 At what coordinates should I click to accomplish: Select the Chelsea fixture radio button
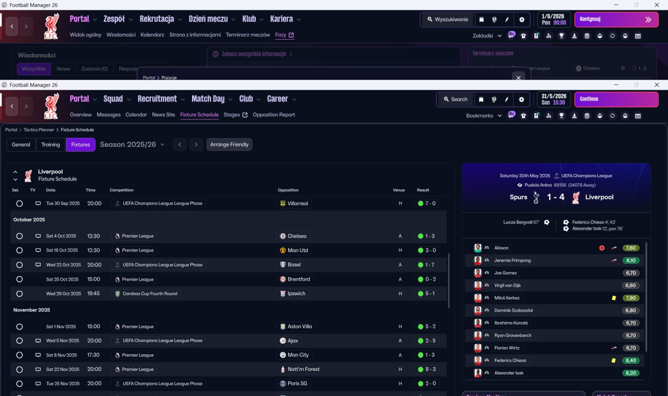[x=19, y=236]
